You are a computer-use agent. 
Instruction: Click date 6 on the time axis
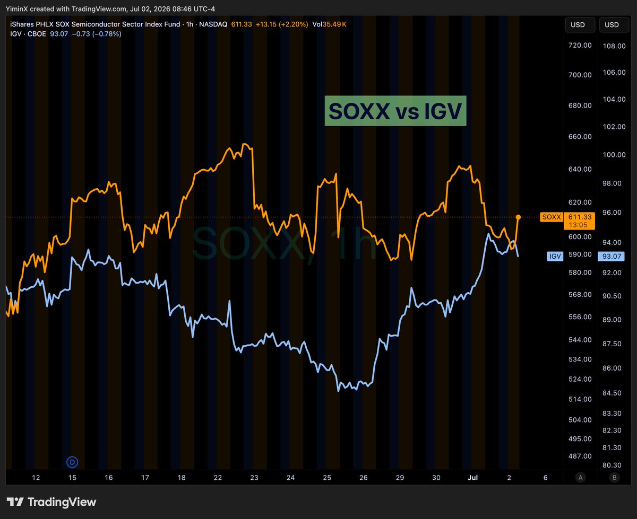[x=545, y=478]
